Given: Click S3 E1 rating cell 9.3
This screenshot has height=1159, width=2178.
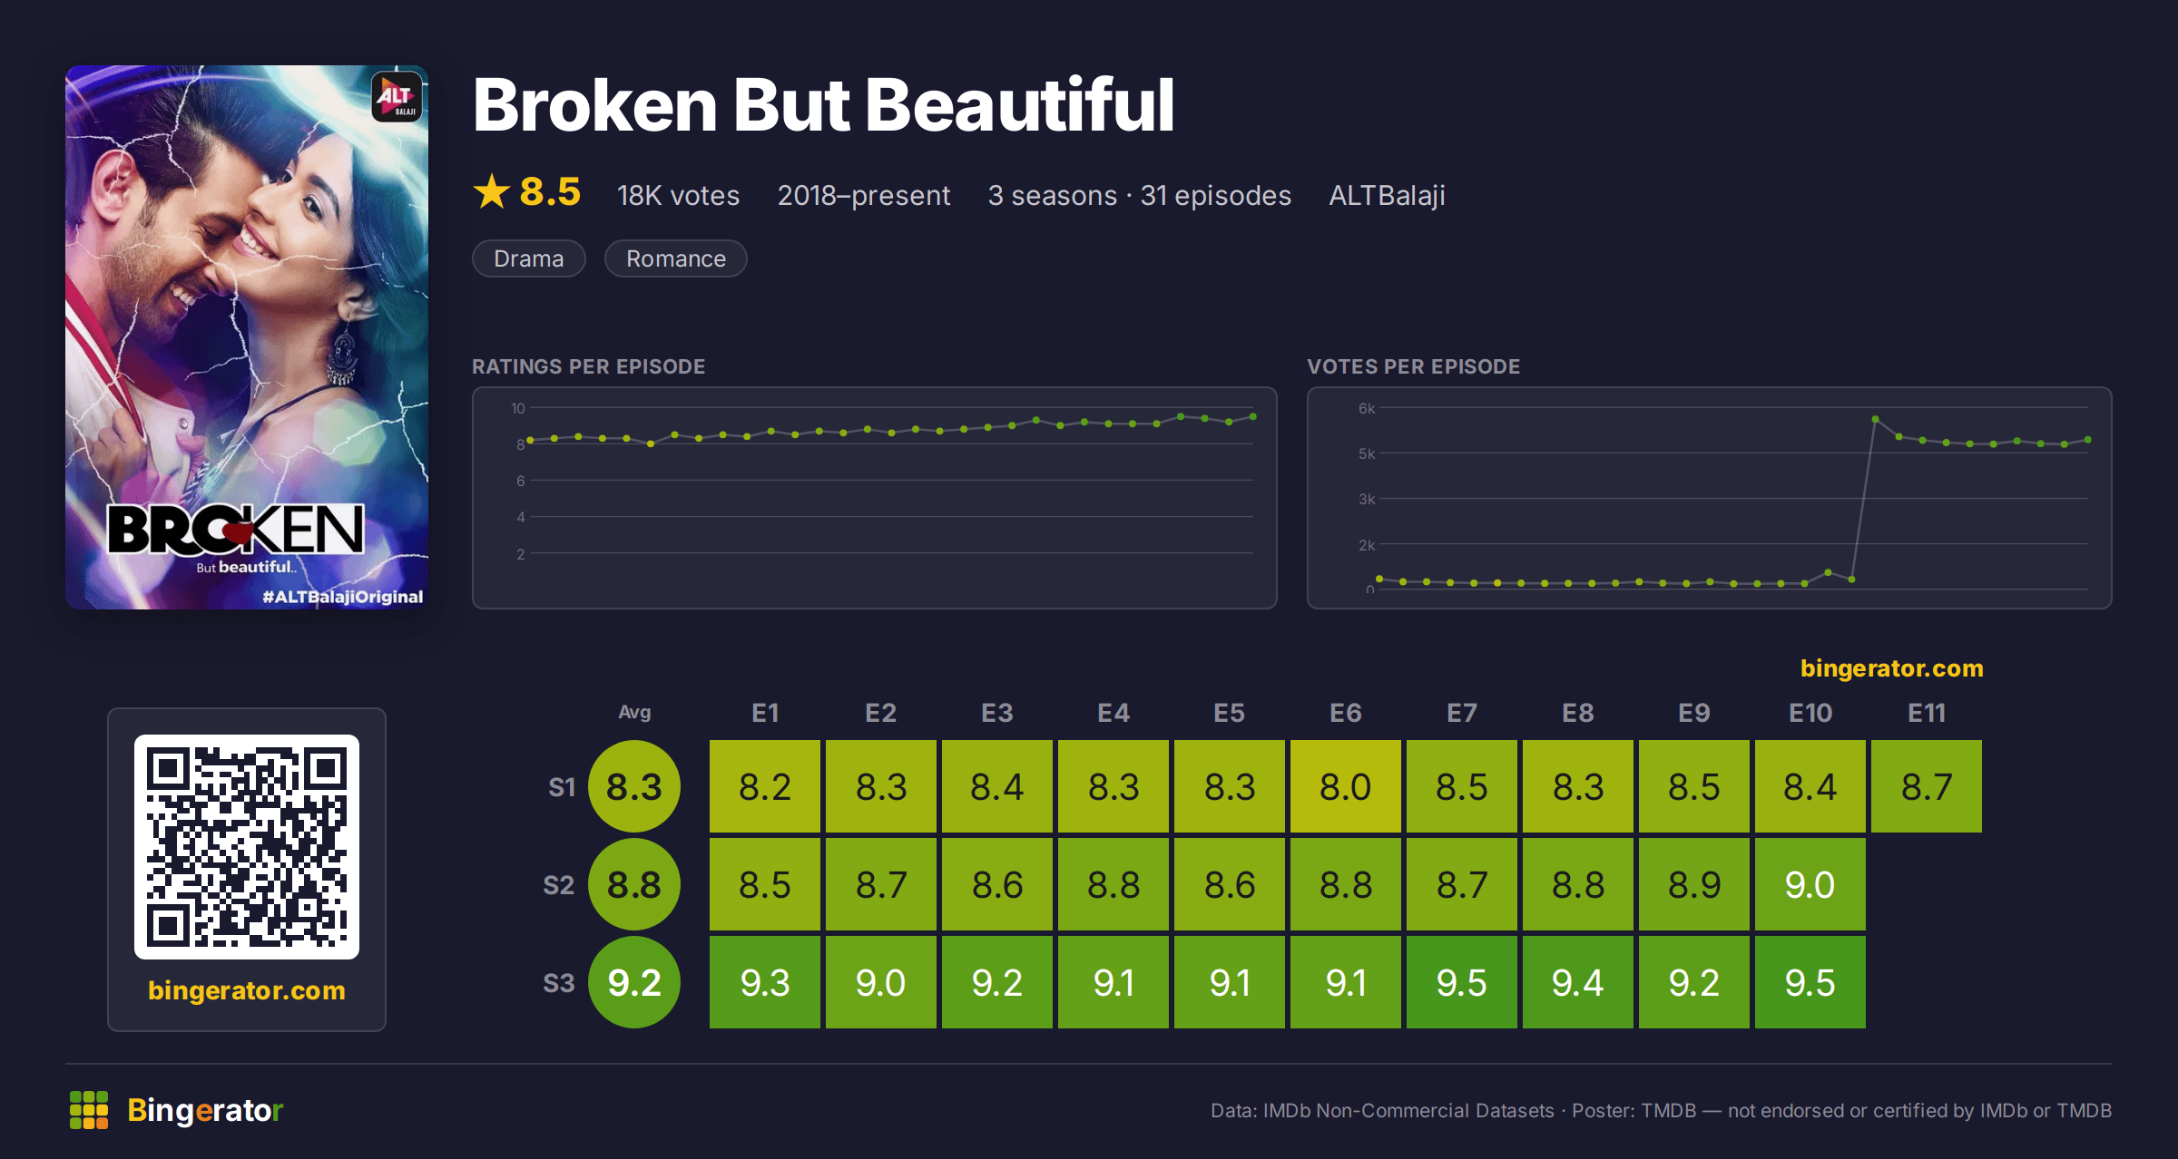Looking at the screenshot, I should 765,982.
